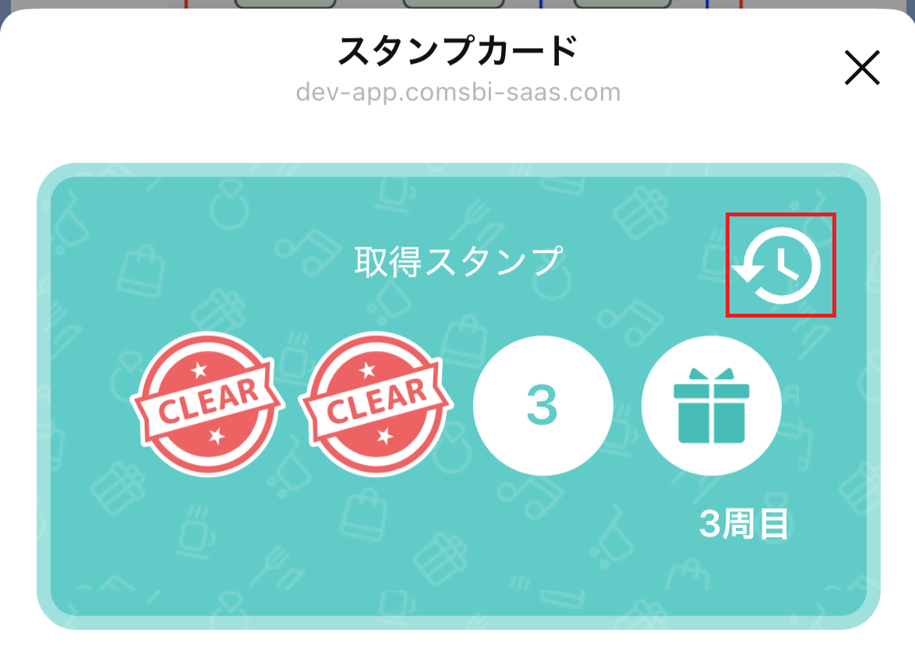This screenshot has width=915, height=671.
Task: Click the スタンプカード title text
Action: click(458, 50)
